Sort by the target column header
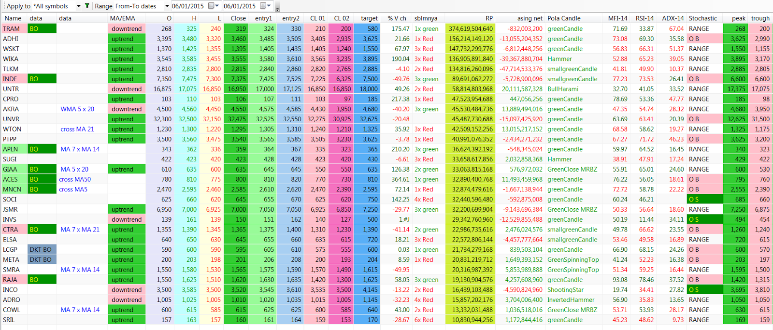The height and width of the screenshot is (330, 773). tap(369, 18)
